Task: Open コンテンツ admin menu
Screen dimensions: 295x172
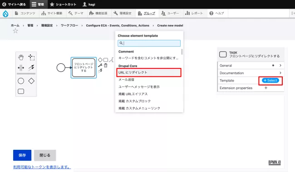Action: (x=25, y=13)
